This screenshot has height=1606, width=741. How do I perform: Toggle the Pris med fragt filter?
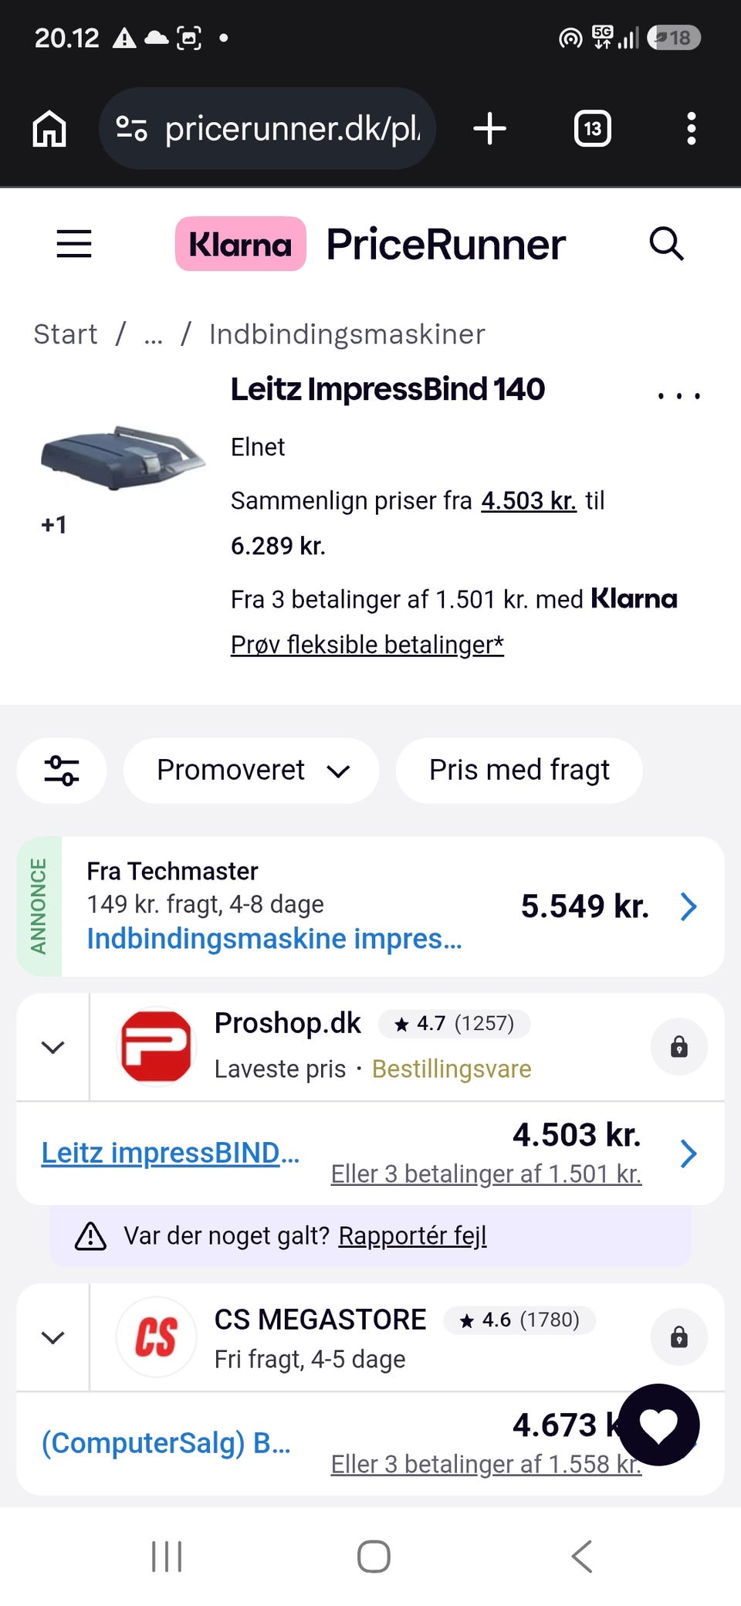pos(519,771)
